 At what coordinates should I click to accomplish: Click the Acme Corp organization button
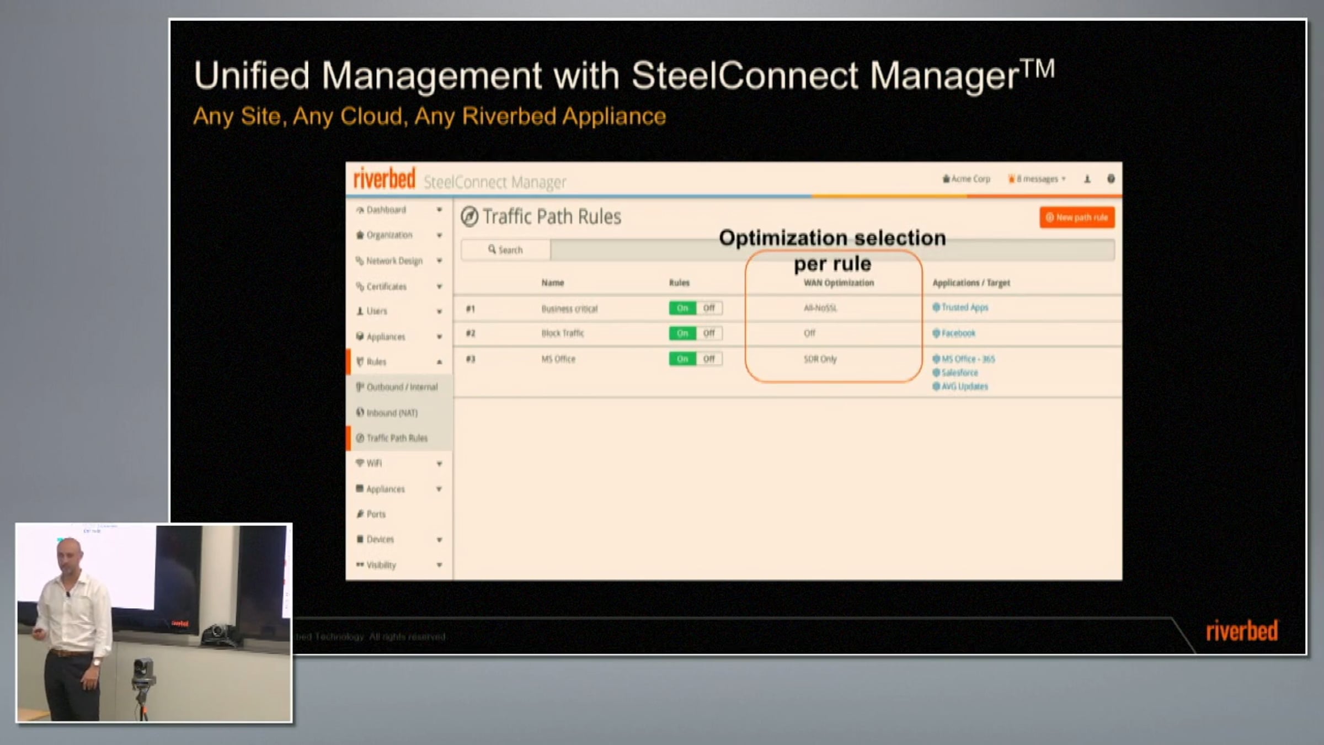[967, 179]
